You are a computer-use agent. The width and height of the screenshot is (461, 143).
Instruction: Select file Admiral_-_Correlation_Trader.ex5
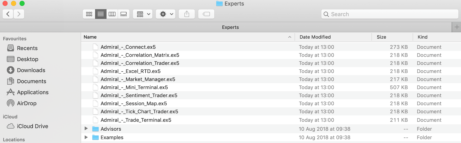(x=140, y=63)
